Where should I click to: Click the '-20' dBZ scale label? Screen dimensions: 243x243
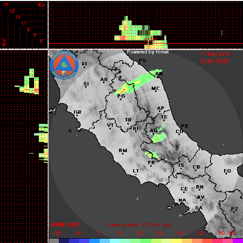[57, 233]
